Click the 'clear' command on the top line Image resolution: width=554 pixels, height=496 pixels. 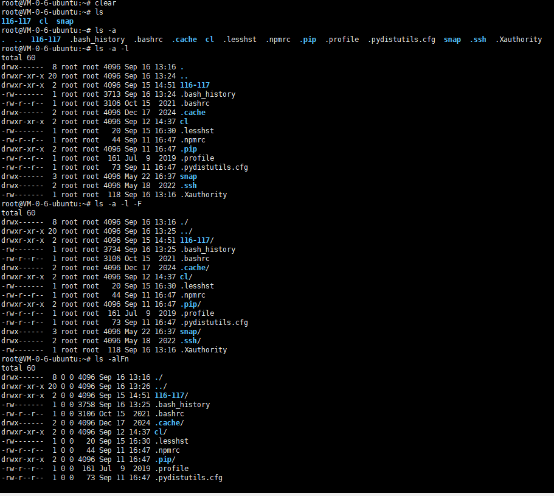pyautogui.click(x=105, y=3)
